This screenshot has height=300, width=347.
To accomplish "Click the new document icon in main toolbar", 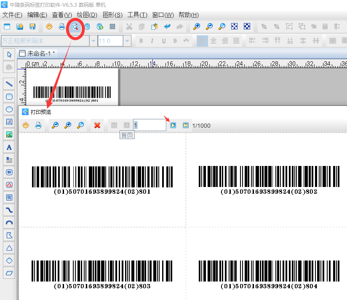I will click(x=7, y=26).
